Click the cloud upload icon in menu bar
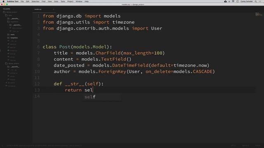 tap(225, 1)
